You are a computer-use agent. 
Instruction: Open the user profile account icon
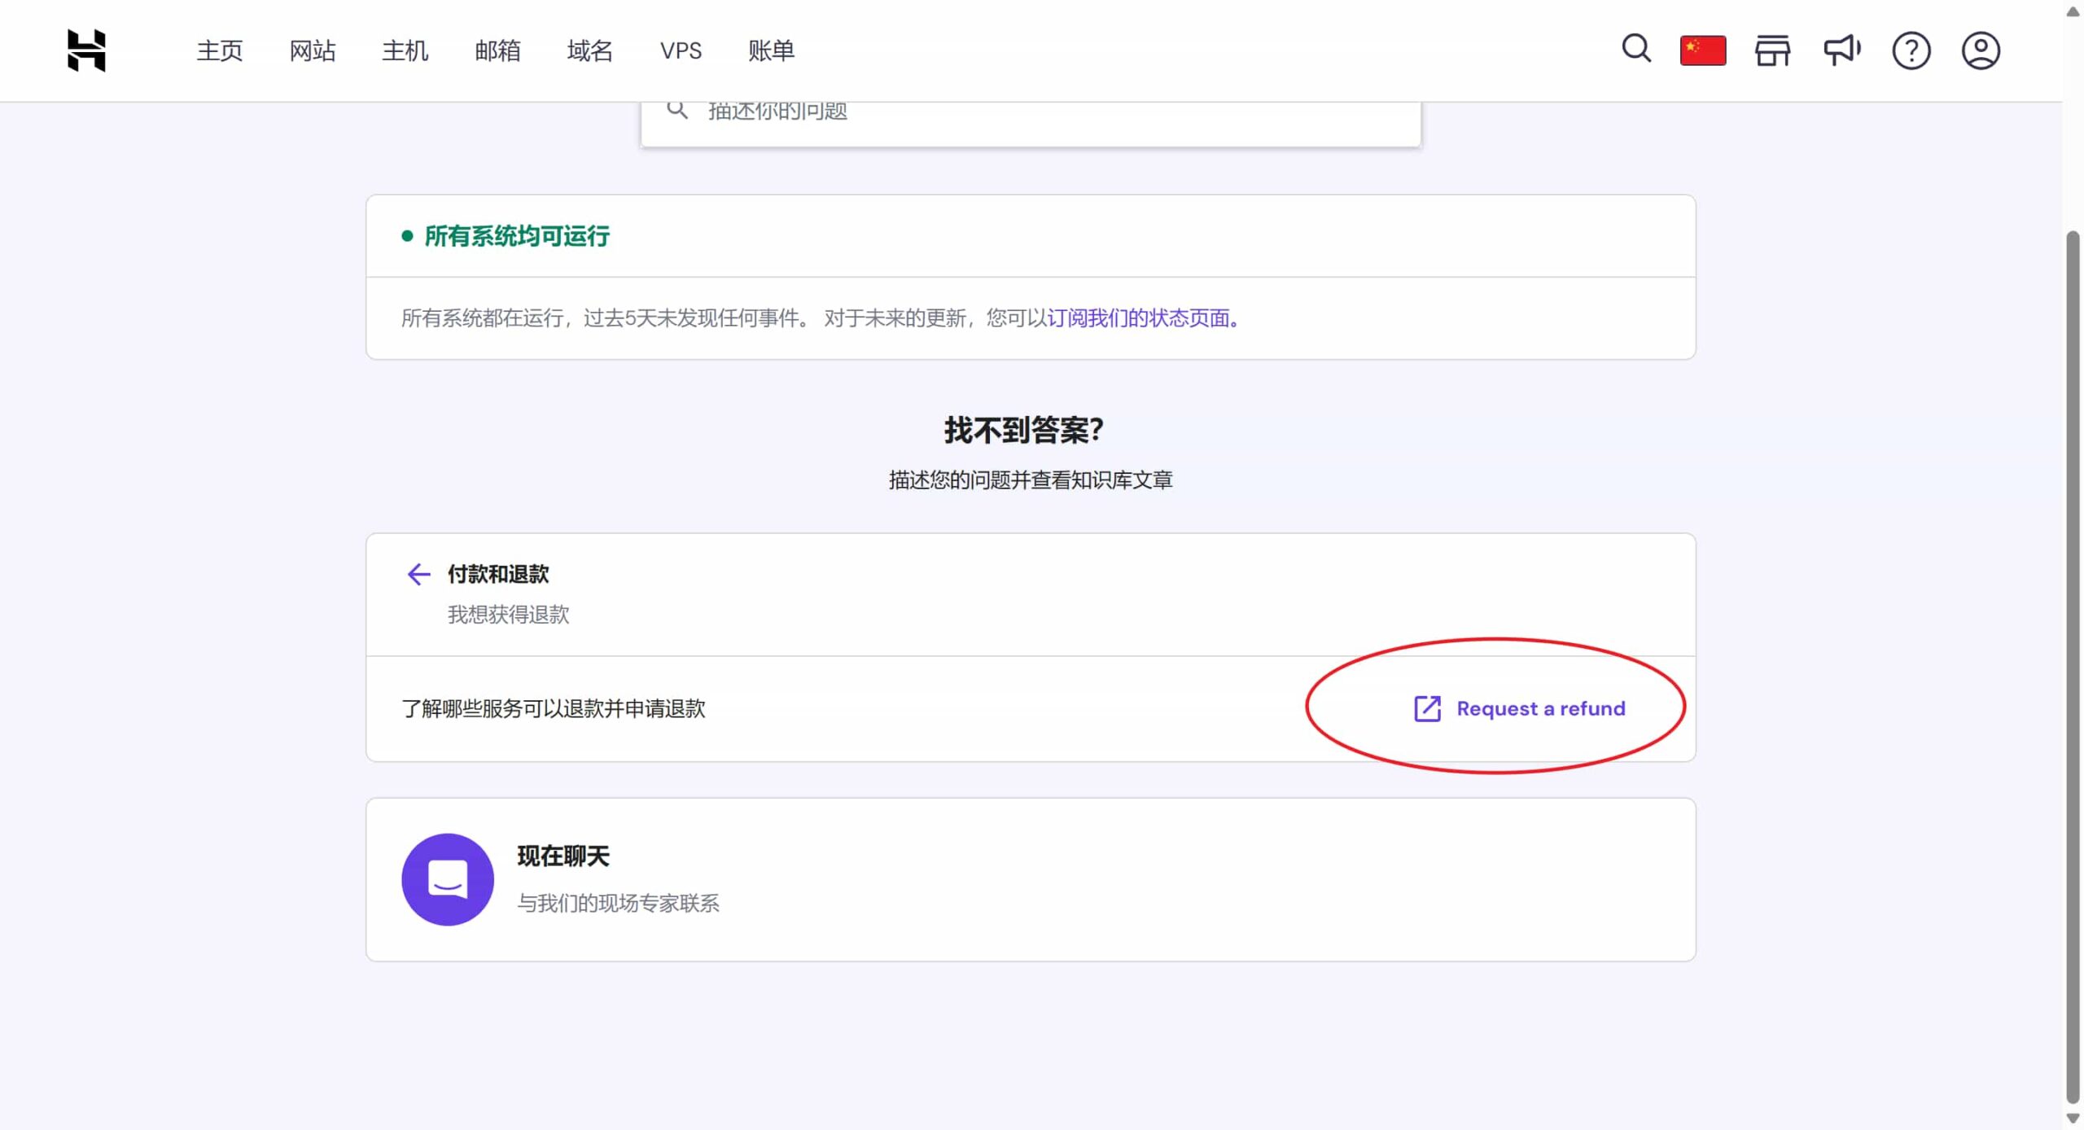[1980, 50]
